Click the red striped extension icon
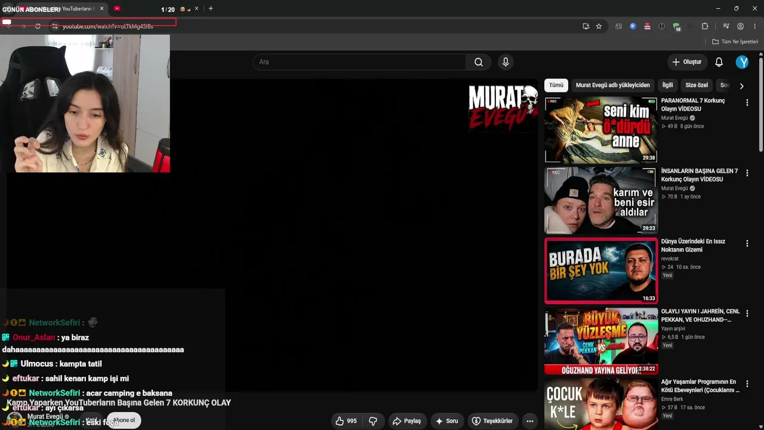This screenshot has height=430, width=764. (647, 26)
